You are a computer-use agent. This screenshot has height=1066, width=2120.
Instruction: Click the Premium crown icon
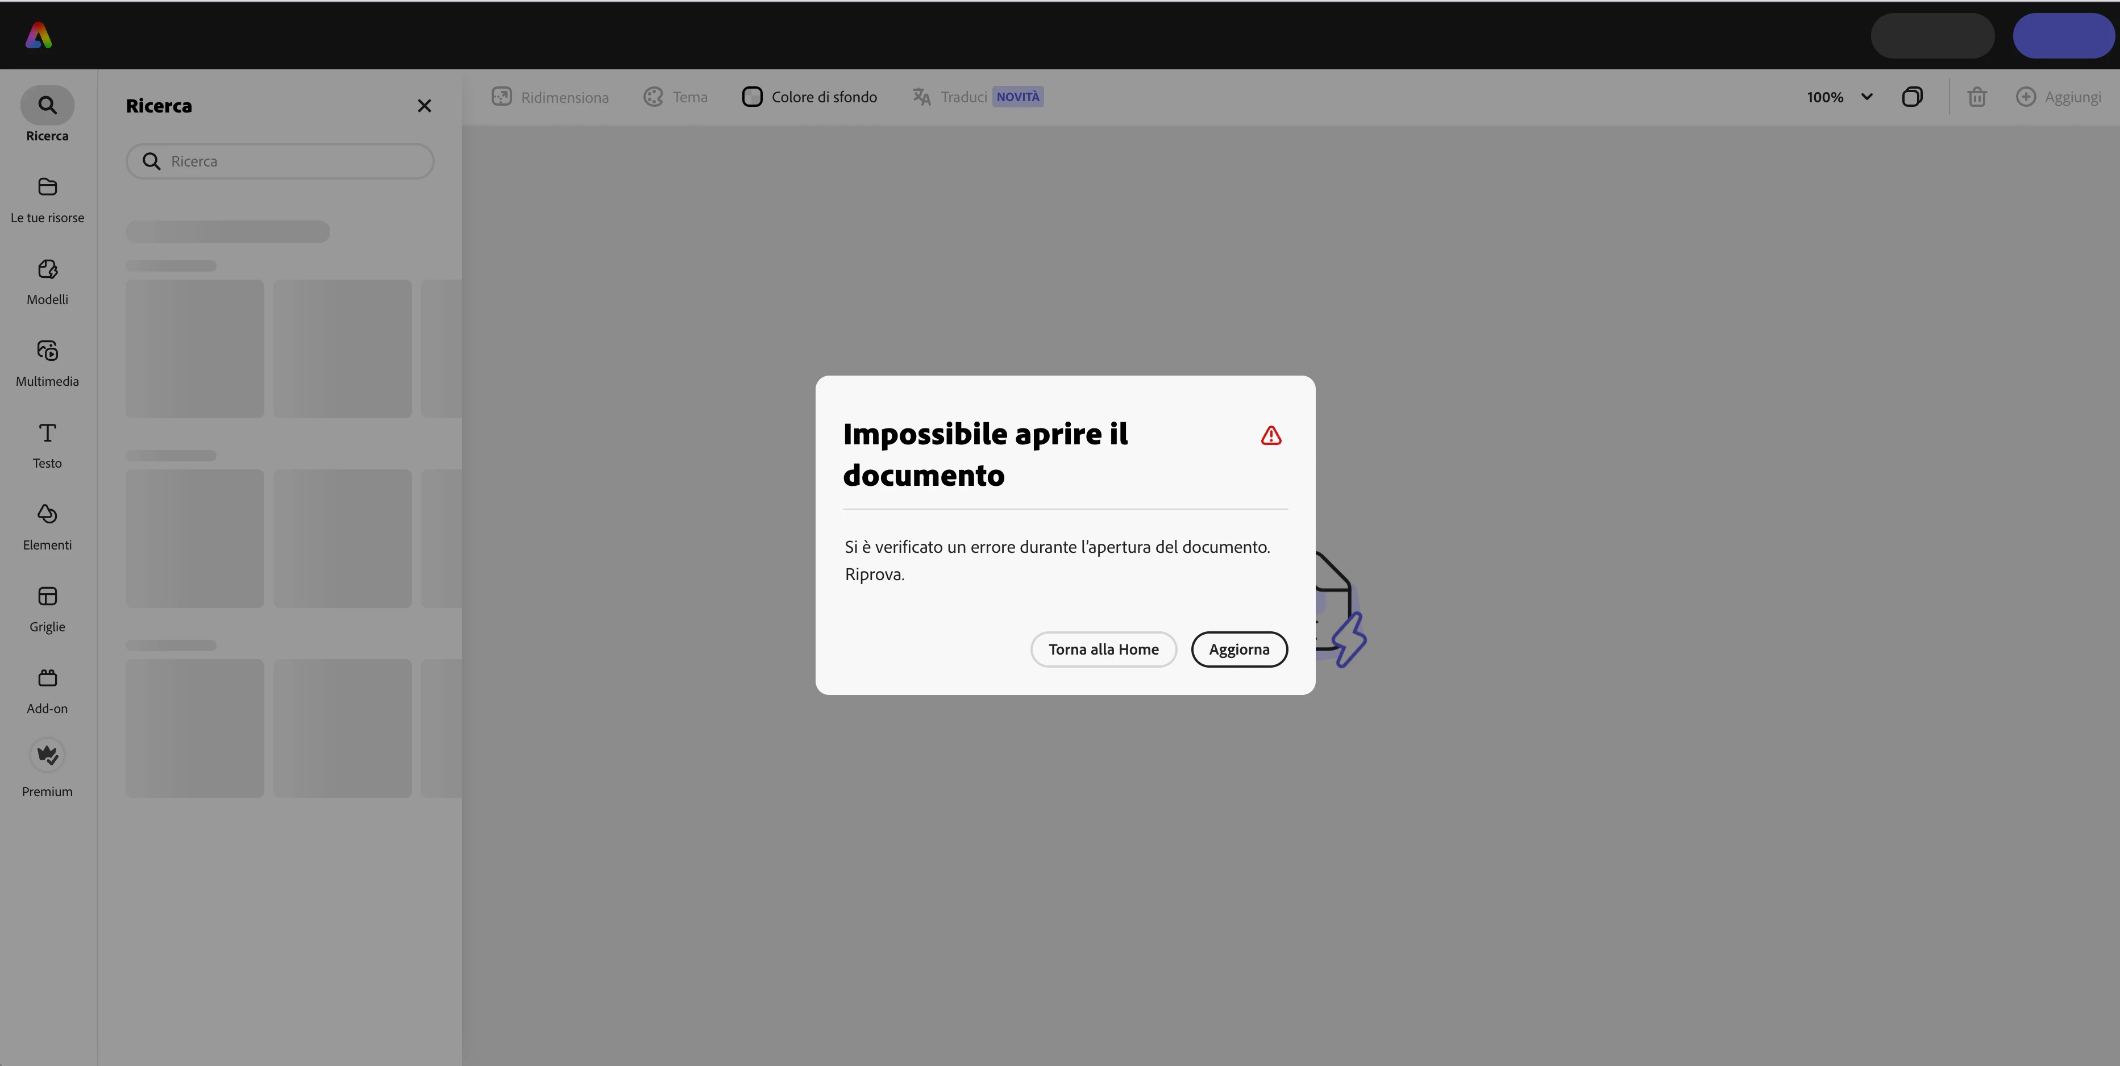point(47,755)
